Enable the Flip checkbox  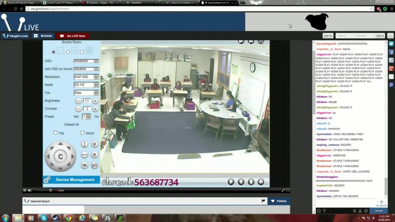55,133
